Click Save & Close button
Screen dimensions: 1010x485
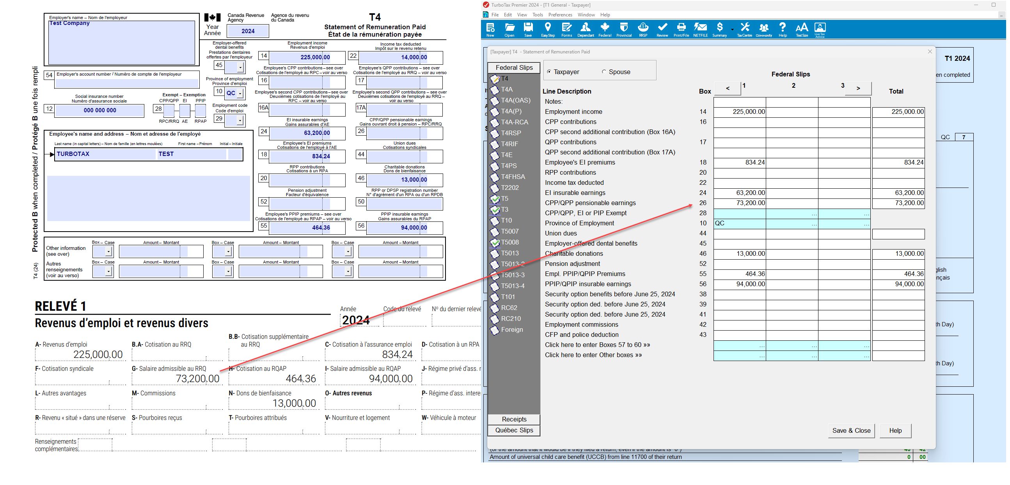pyautogui.click(x=851, y=430)
